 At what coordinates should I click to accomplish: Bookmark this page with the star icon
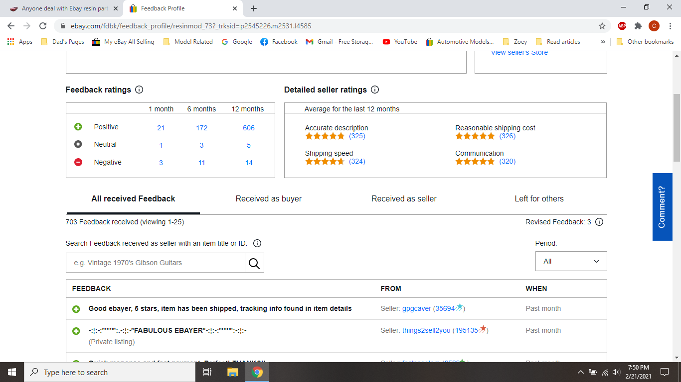pos(602,26)
